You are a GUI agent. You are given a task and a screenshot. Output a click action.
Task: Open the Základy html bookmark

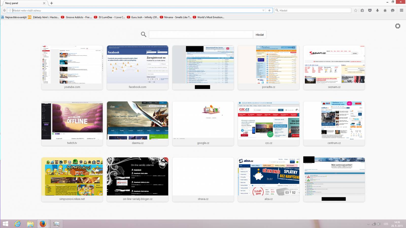pyautogui.click(x=44, y=17)
